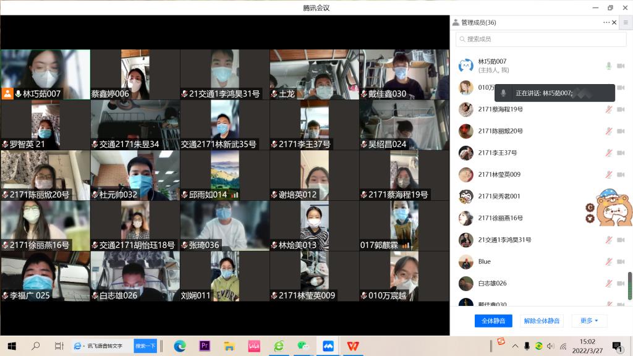This screenshot has height=356, width=633.
Task: Click camera icon for 21交通1李鸿昊31号
Action: (x=620, y=240)
